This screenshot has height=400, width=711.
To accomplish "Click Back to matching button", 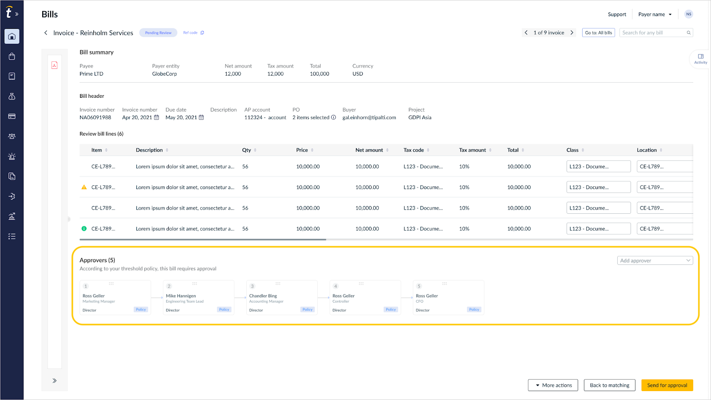I will (x=609, y=385).
